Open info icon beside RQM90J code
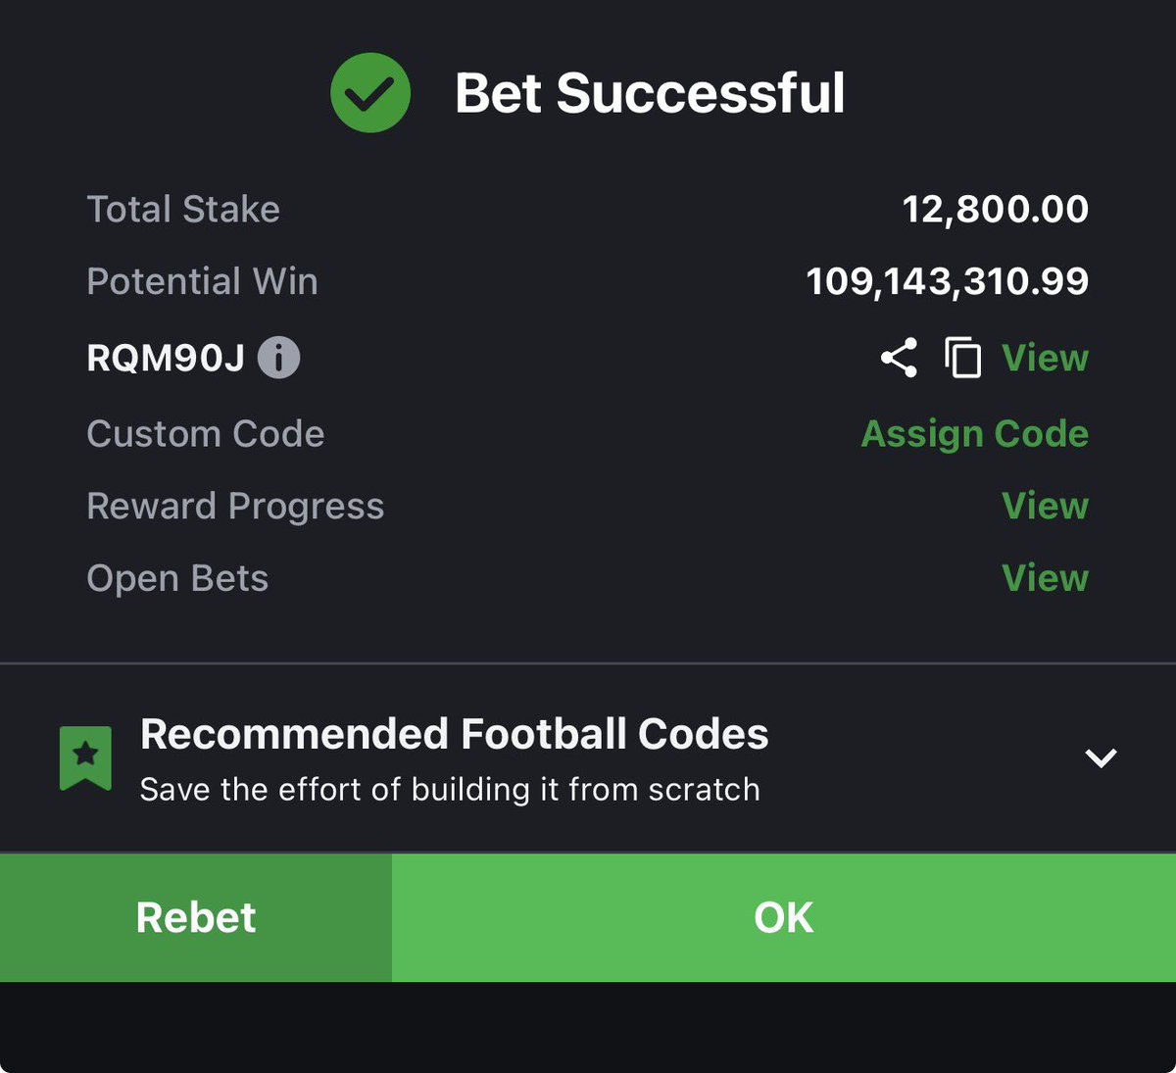Image resolution: width=1176 pixels, height=1073 pixels. coord(278,358)
